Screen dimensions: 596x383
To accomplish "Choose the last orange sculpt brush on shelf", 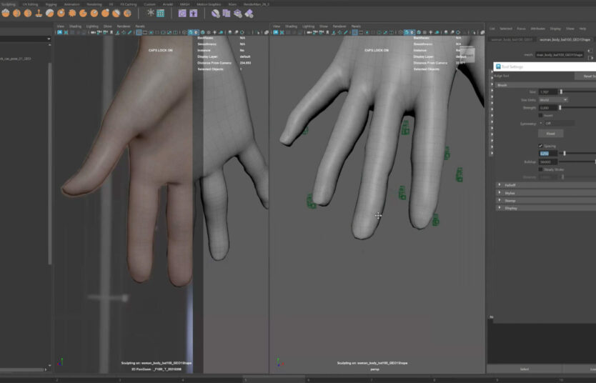I will tap(127, 13).
